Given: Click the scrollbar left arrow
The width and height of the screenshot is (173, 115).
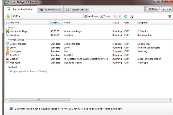Looking at the screenshot, I should click(7, 100).
